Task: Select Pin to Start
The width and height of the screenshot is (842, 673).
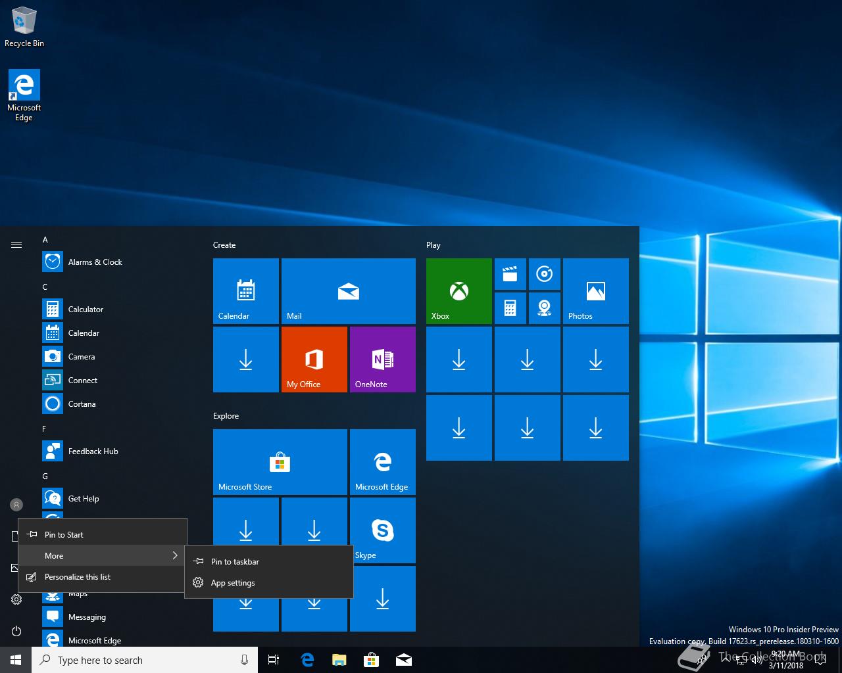Action: (103, 534)
